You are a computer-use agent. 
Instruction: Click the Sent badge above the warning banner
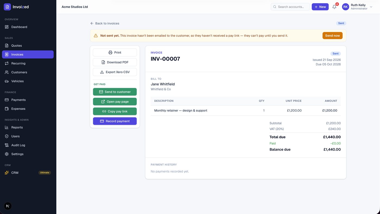click(341, 23)
